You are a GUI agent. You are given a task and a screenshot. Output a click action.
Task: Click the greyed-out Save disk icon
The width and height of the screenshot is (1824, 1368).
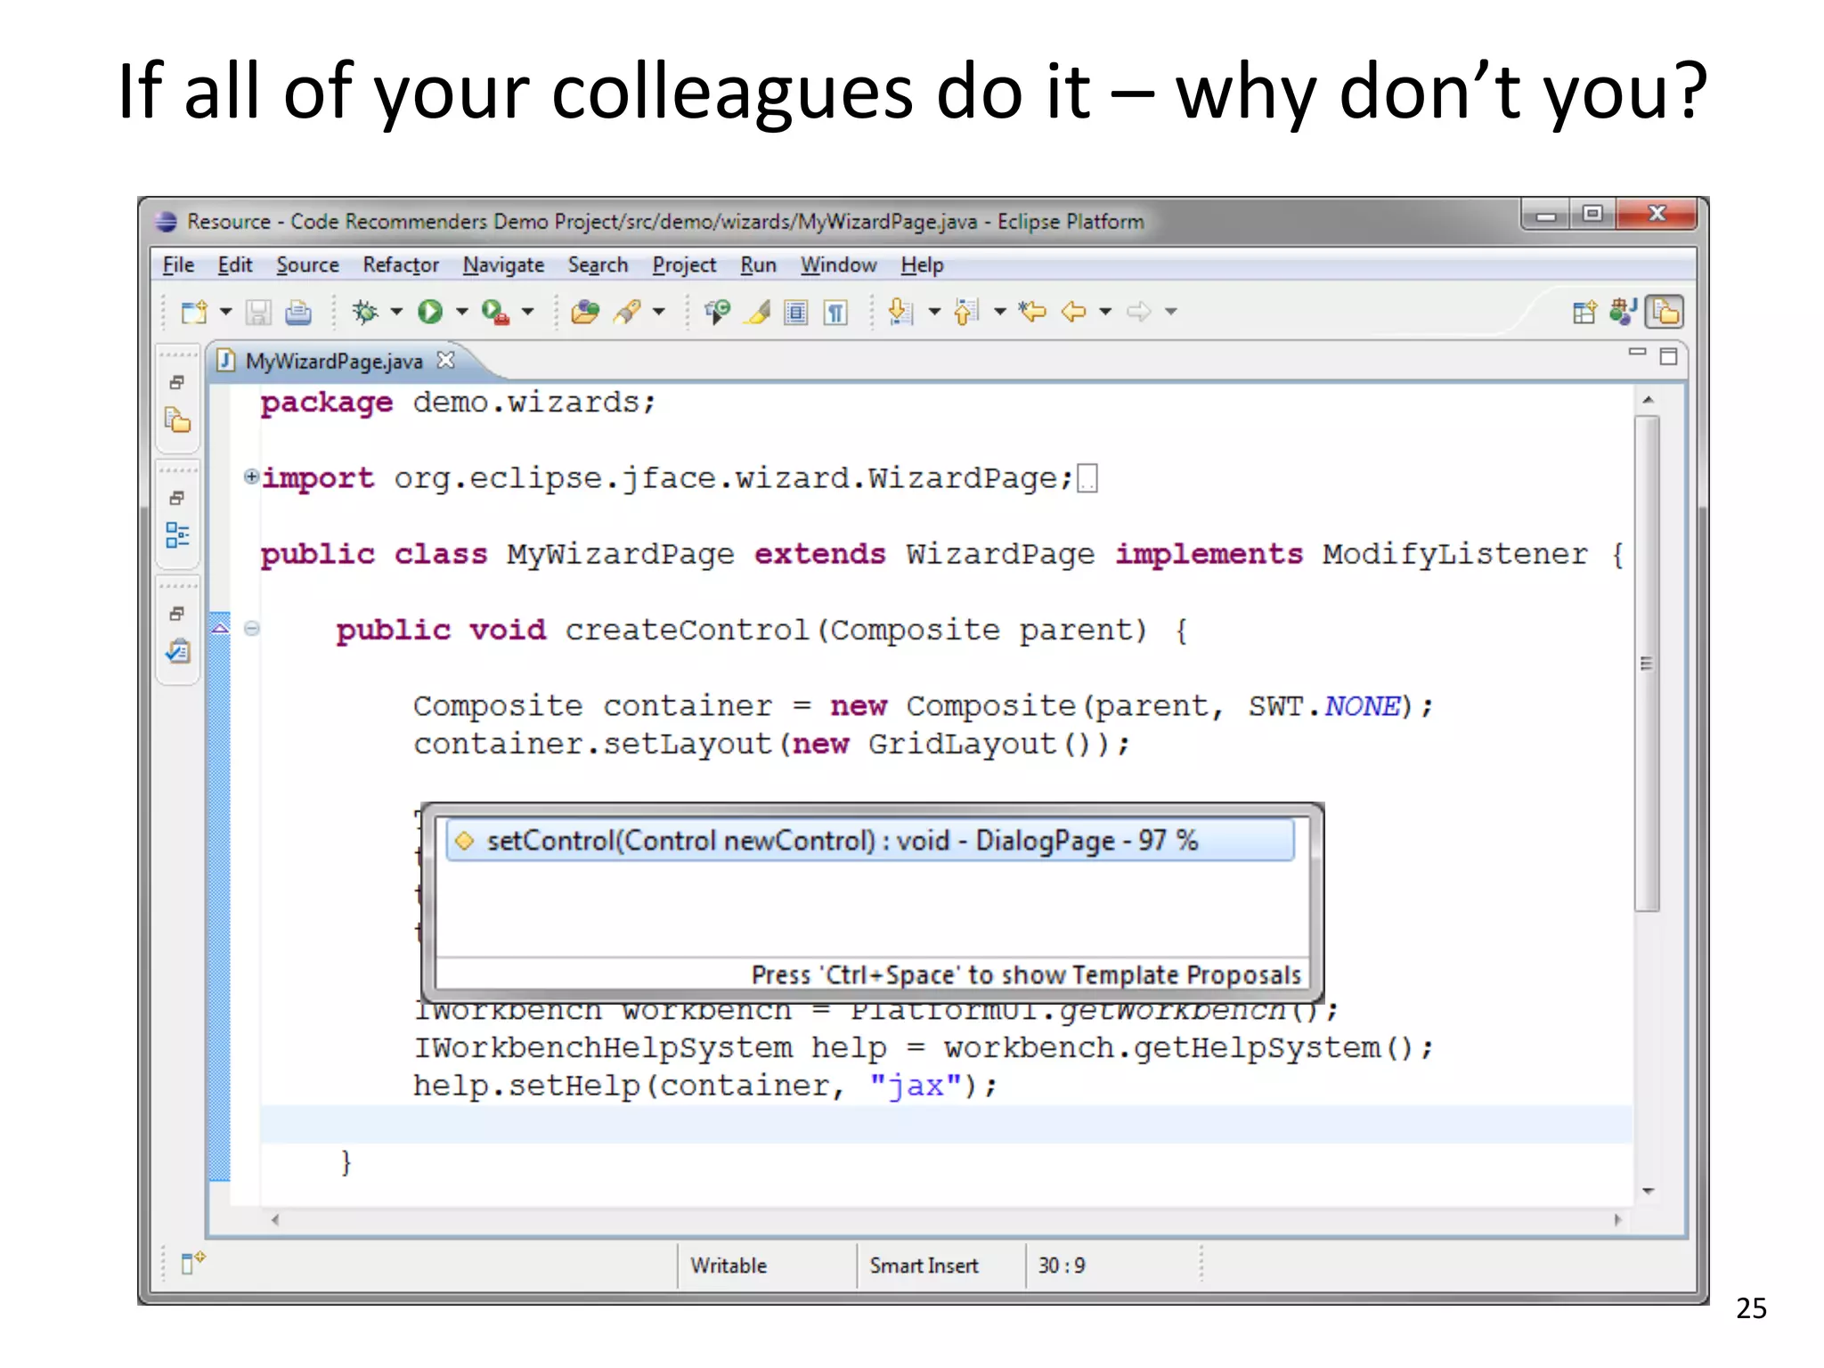[x=258, y=312]
